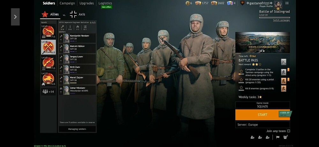Click the first invite player icon
Viewport: 319px width, 147px height.
(252, 137)
